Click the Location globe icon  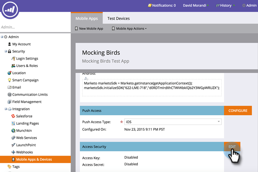tap(9, 73)
